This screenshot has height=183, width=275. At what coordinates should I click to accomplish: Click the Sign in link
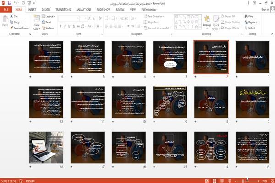tap(265, 10)
